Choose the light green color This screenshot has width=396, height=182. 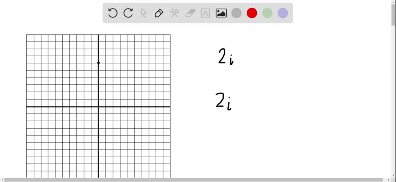tap(267, 13)
